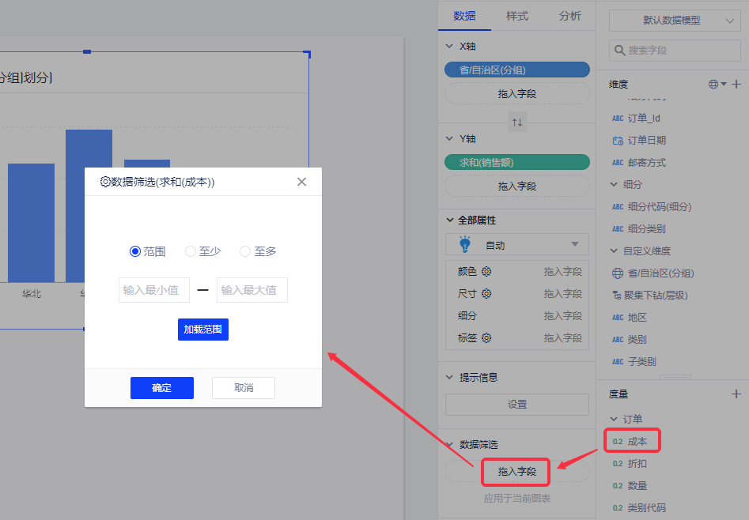Switch to the 分析 tab
749x520 pixels.
569,16
